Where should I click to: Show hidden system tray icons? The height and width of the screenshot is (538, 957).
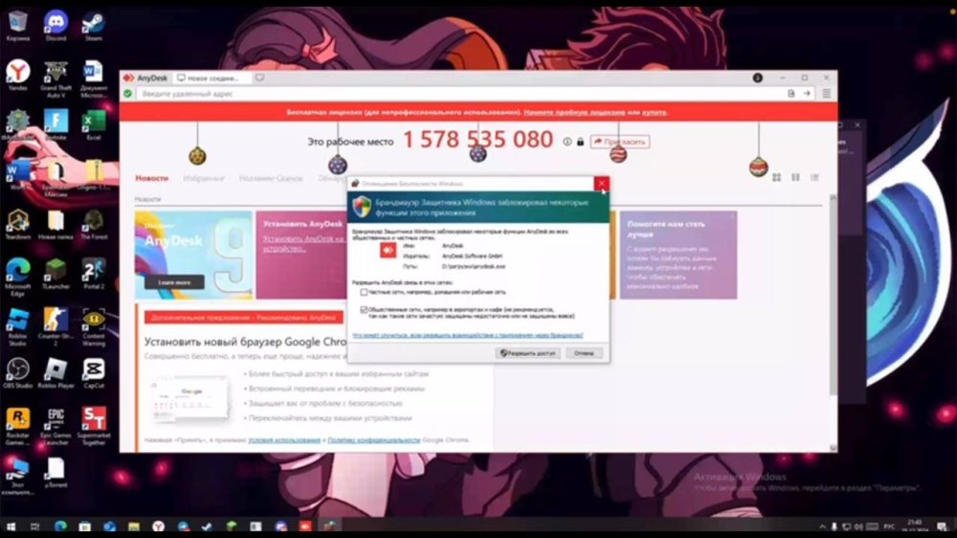[x=822, y=527]
